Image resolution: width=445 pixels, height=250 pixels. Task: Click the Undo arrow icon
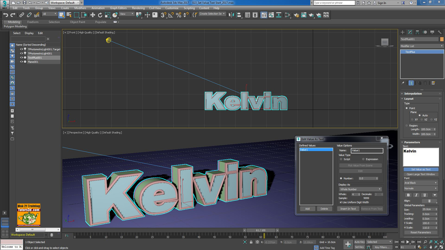[5, 15]
